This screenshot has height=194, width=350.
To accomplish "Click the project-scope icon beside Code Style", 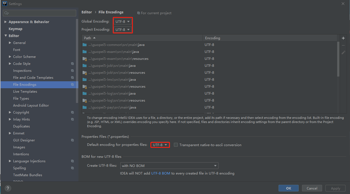I will (72, 64).
